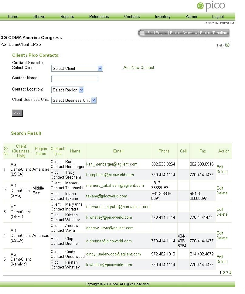Viewport: 245px width, 294px height.
Task: Log out using the Logout menu item
Action: point(218,16)
